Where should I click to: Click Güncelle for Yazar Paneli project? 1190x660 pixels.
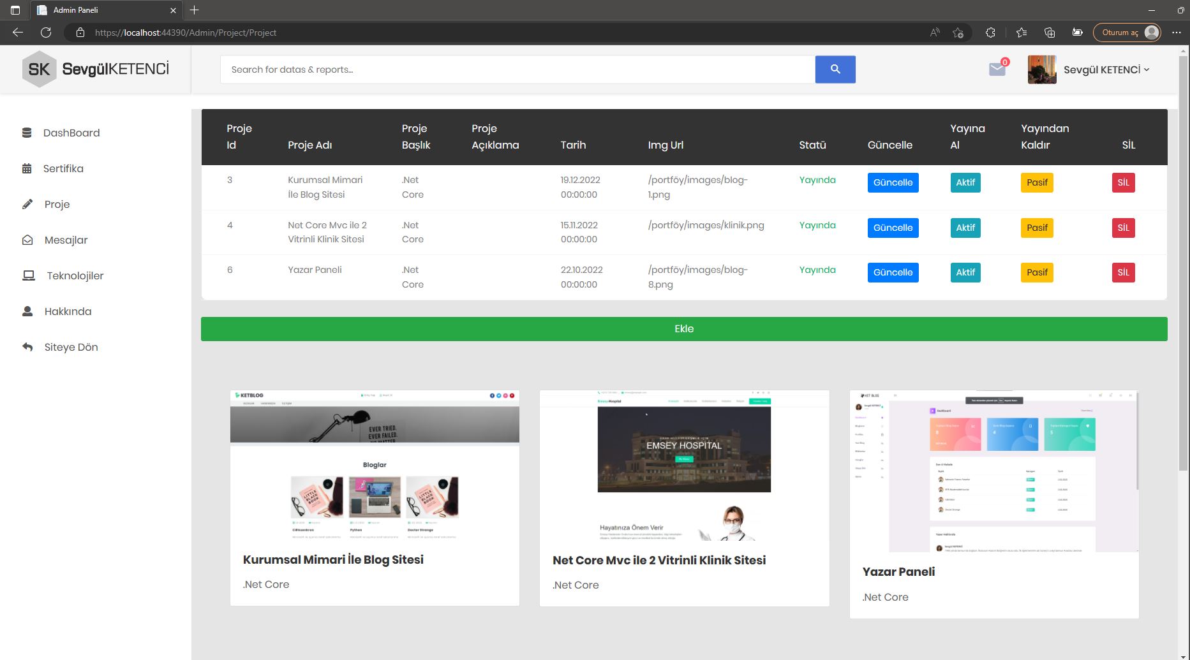[893, 272]
